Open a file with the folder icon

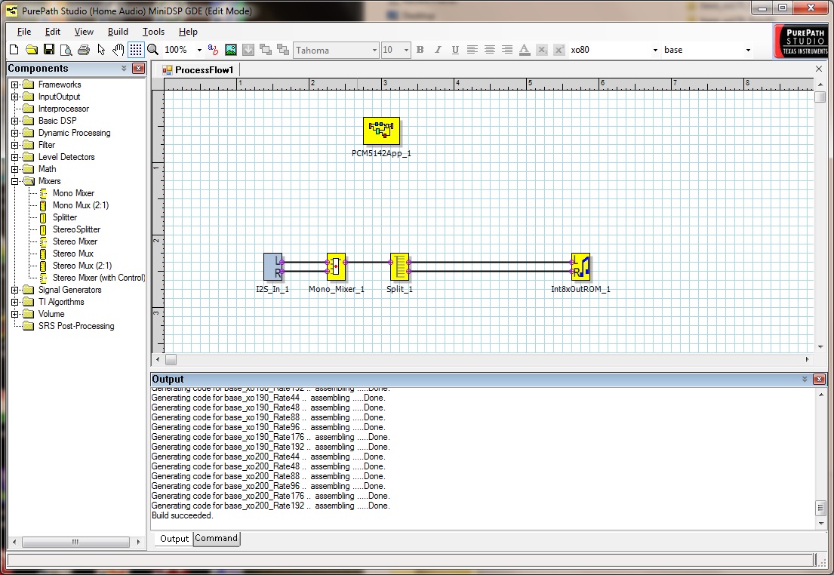point(32,50)
